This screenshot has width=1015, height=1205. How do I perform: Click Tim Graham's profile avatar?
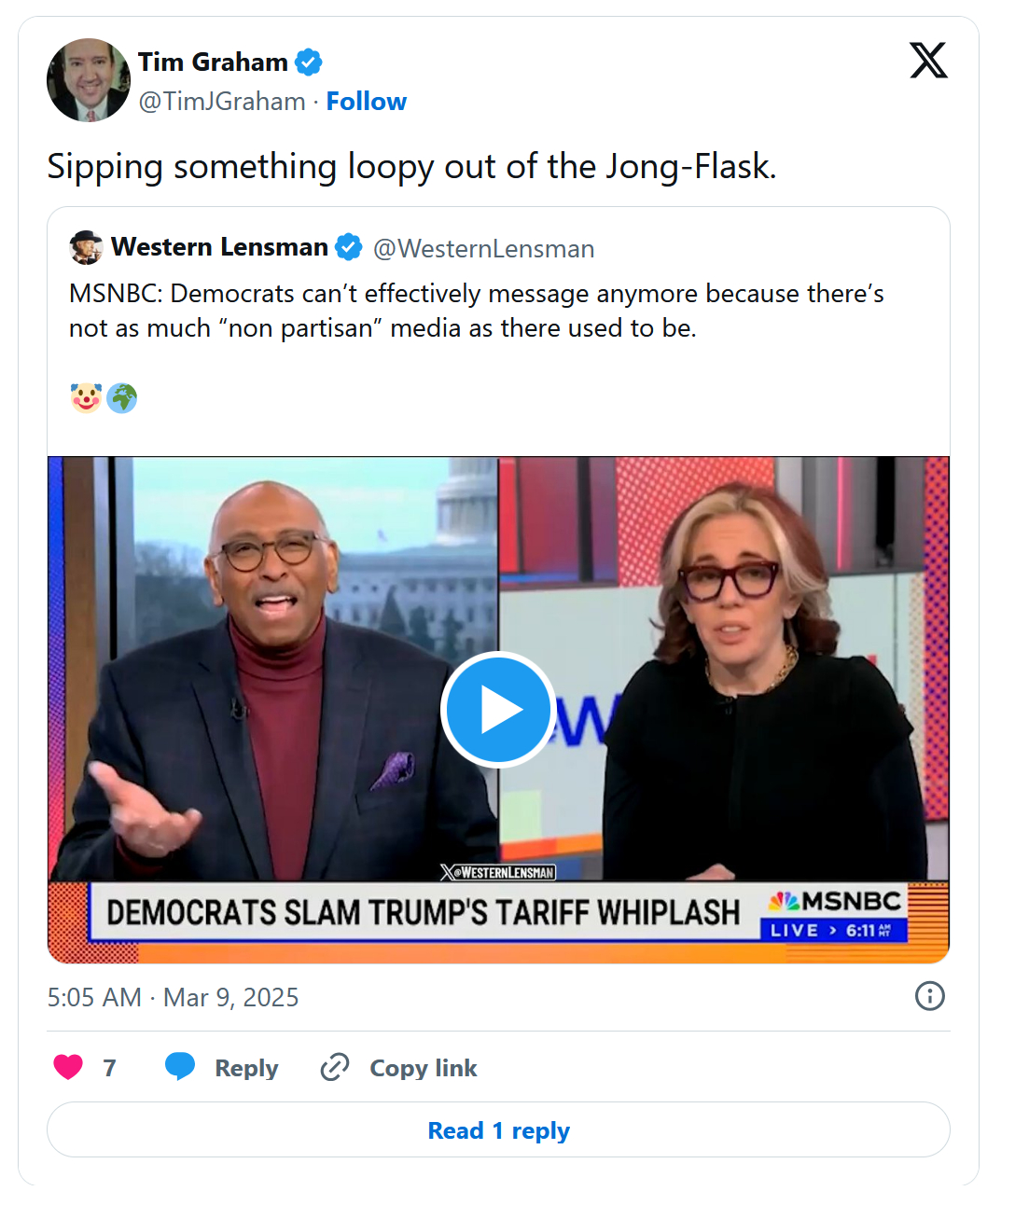click(89, 80)
